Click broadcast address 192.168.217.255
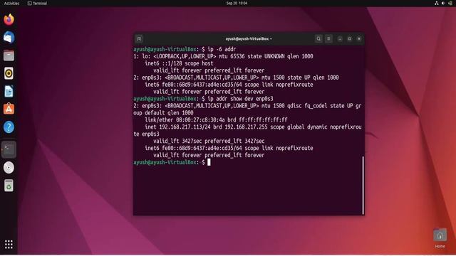This screenshot has height=256, width=456. (x=246, y=127)
